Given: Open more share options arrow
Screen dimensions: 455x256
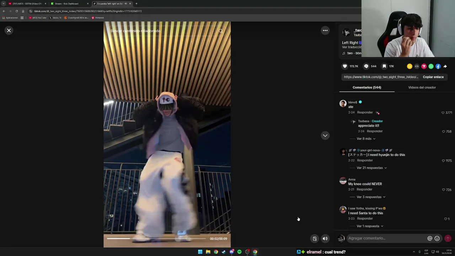Looking at the screenshot, I should pyautogui.click(x=445, y=66).
